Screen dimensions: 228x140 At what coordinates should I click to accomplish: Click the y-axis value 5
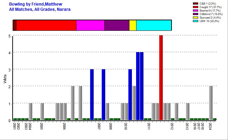click(x=9, y=36)
